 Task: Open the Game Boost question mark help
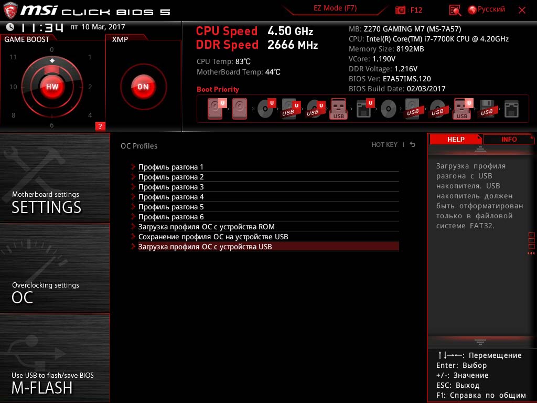[100, 126]
